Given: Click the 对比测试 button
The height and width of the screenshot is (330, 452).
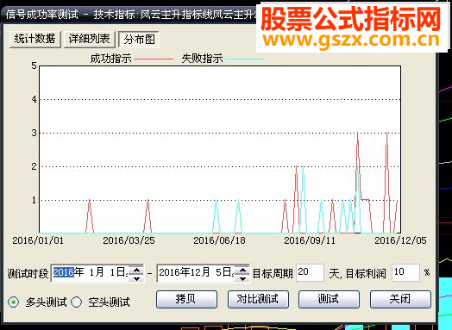Looking at the screenshot, I should point(258,299).
